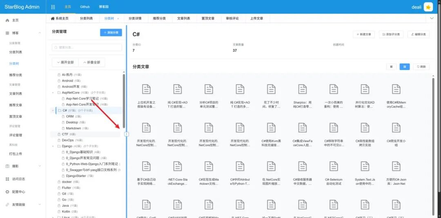Switch to the 分类列表 tab
The width and height of the screenshot is (441, 218).
point(86,18)
